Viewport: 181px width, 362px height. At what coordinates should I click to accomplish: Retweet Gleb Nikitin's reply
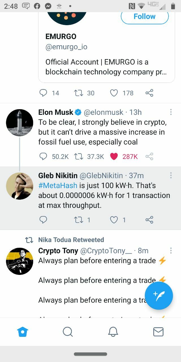78,220
